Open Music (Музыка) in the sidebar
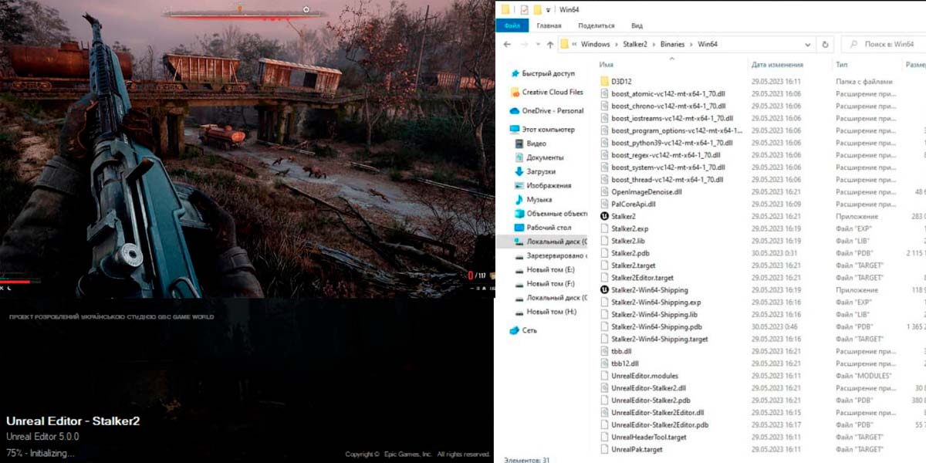The image size is (926, 463). (x=532, y=199)
